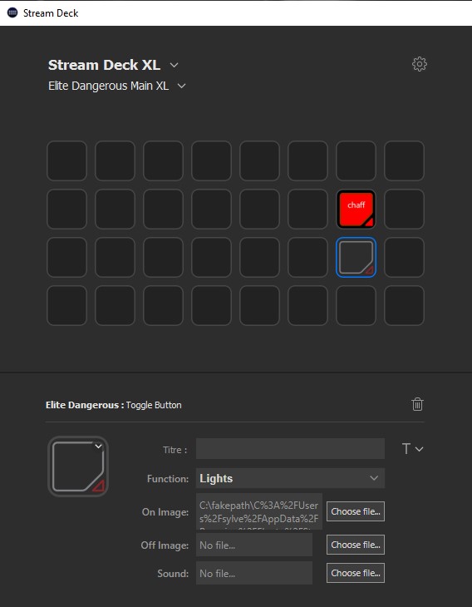Expand the Elite Dangerous Main XL profile dropdown

point(181,86)
